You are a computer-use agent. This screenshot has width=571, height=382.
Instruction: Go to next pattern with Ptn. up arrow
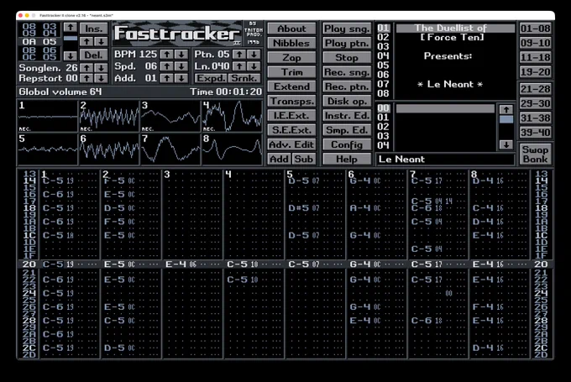pos(239,55)
